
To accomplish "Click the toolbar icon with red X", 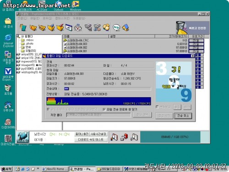I will 78,28.
